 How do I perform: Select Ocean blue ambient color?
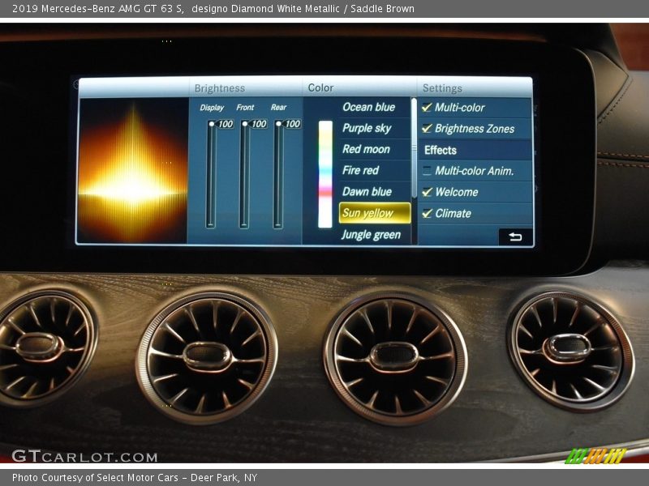[368, 107]
